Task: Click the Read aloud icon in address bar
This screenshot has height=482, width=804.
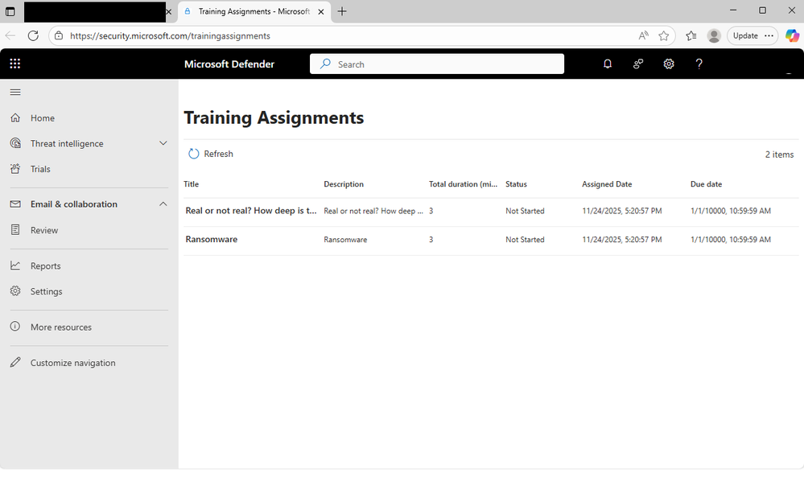Action: [x=643, y=35]
